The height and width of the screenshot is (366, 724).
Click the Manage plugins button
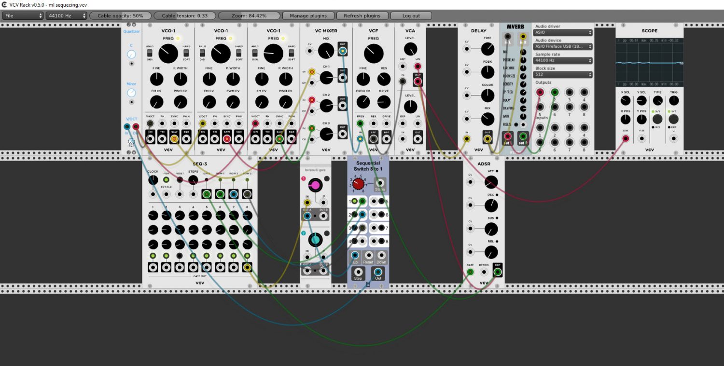(x=308, y=15)
